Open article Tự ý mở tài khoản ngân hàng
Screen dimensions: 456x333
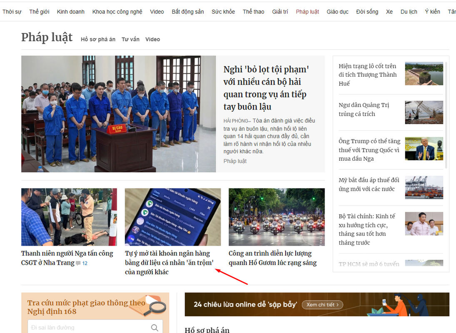[169, 263]
